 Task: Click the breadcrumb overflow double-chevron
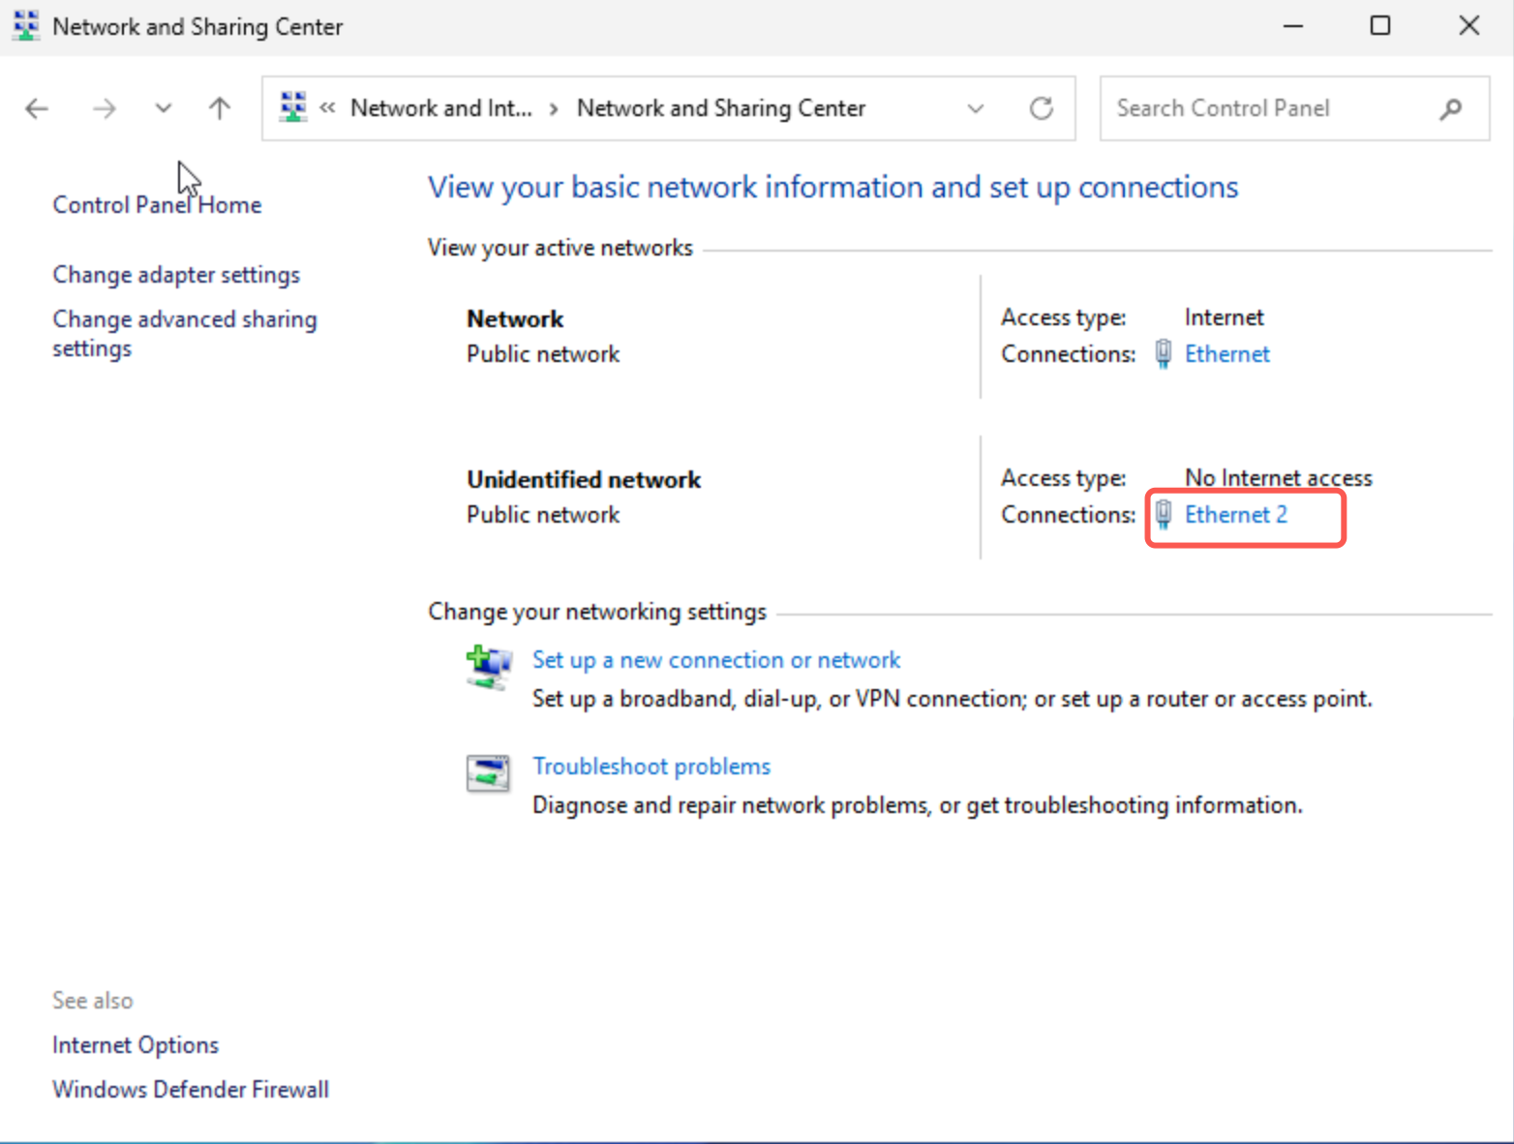[328, 108]
